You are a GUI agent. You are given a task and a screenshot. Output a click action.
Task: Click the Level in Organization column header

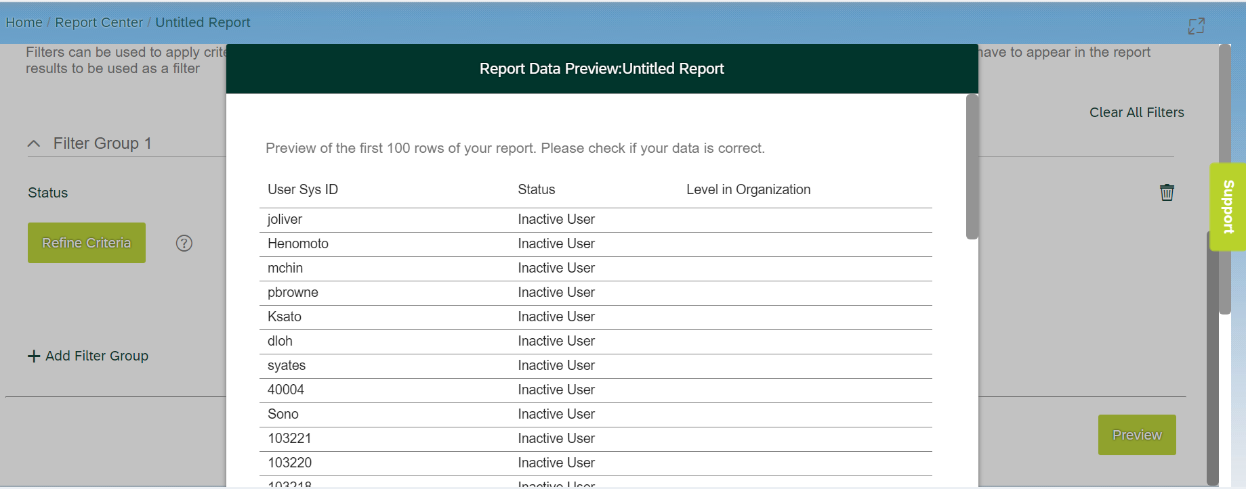coord(749,189)
